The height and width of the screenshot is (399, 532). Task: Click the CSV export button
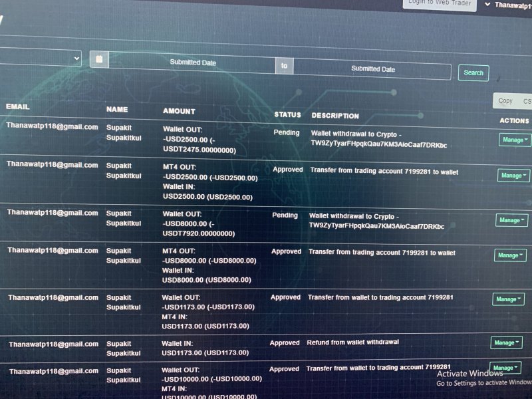click(x=527, y=101)
